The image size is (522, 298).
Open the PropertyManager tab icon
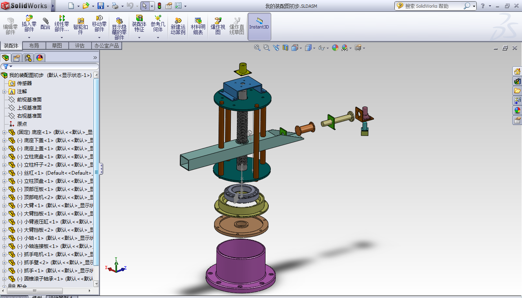(17, 58)
